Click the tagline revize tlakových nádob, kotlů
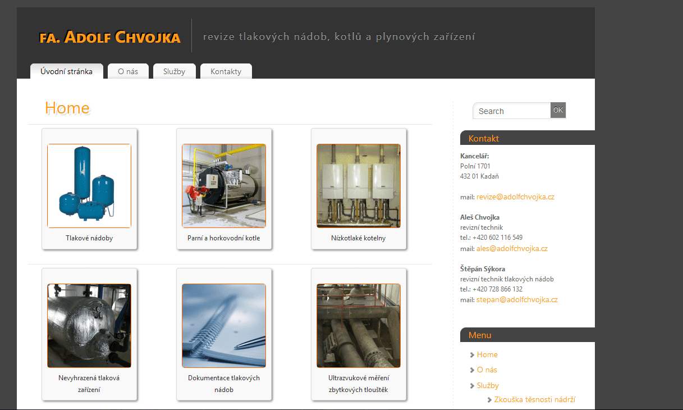Screen dimensions: 683x410 339,37
